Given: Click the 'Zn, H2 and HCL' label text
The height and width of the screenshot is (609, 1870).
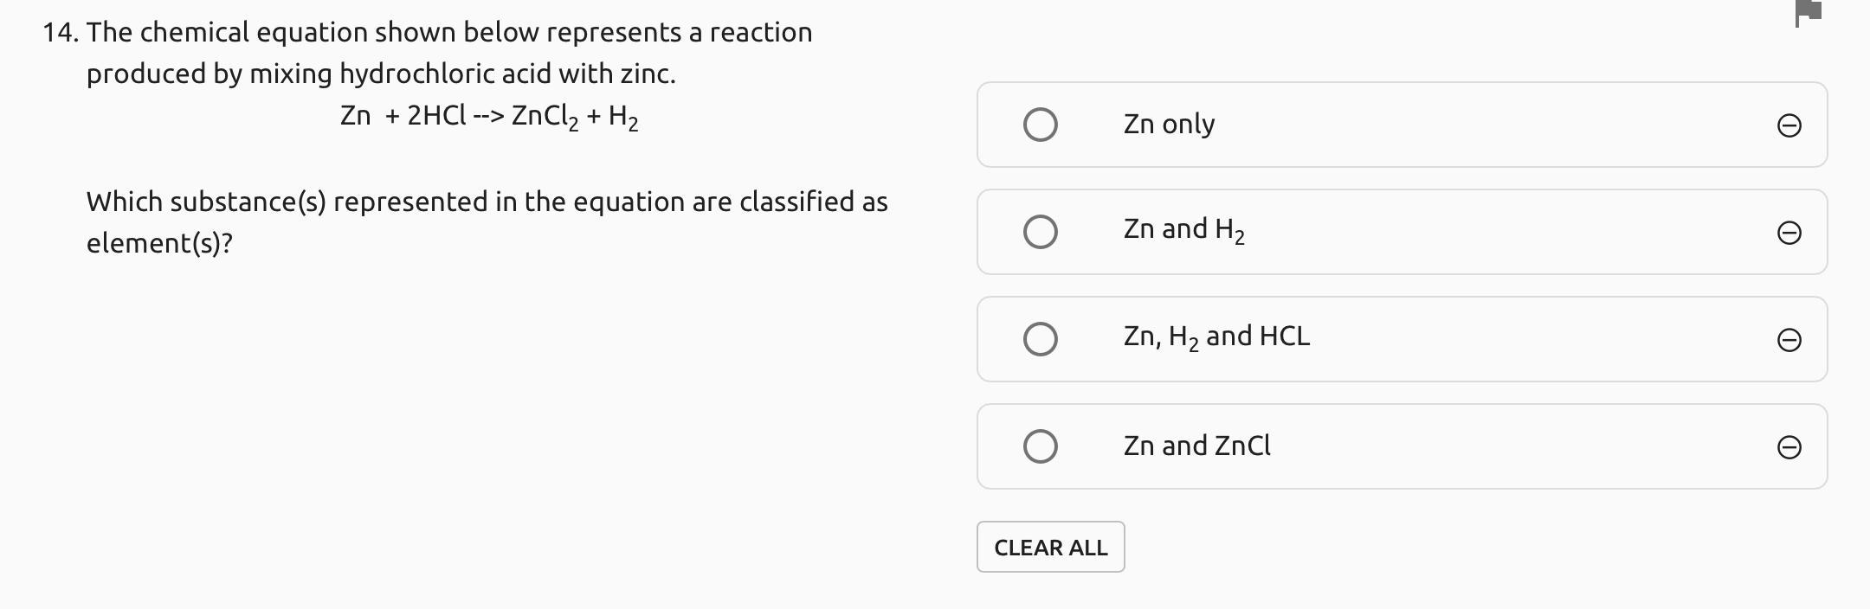Looking at the screenshot, I should point(1216,337).
